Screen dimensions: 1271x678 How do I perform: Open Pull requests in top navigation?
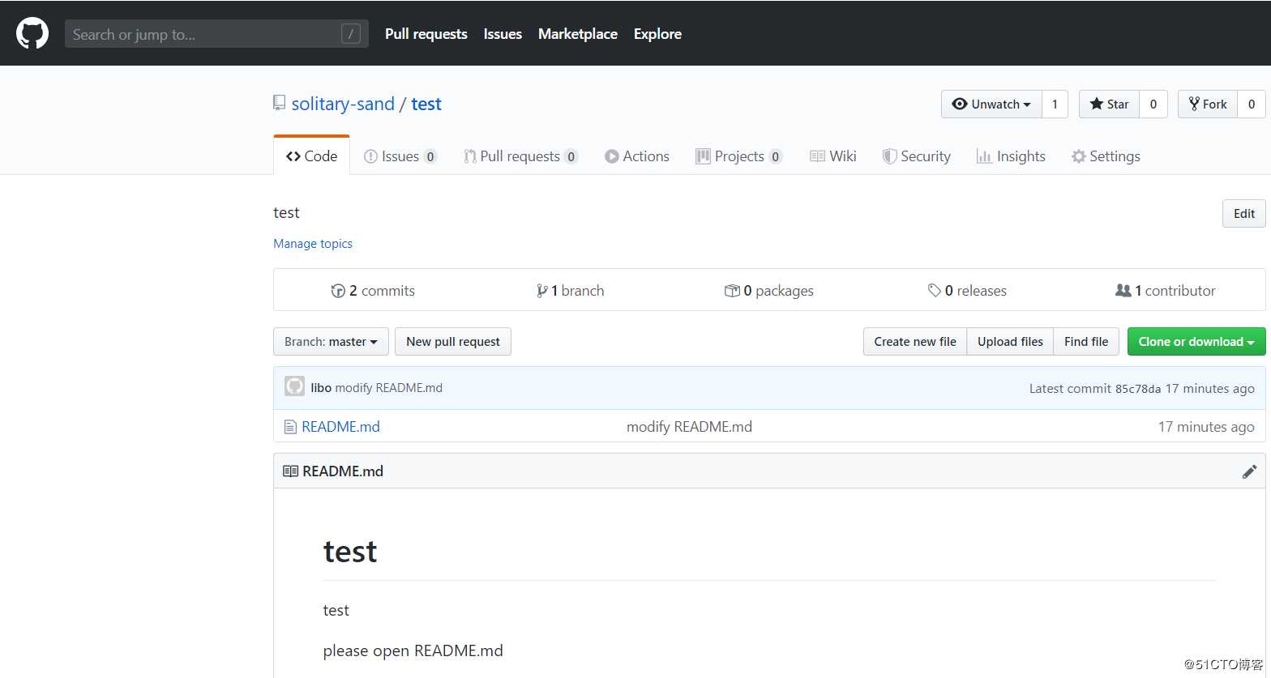point(426,33)
